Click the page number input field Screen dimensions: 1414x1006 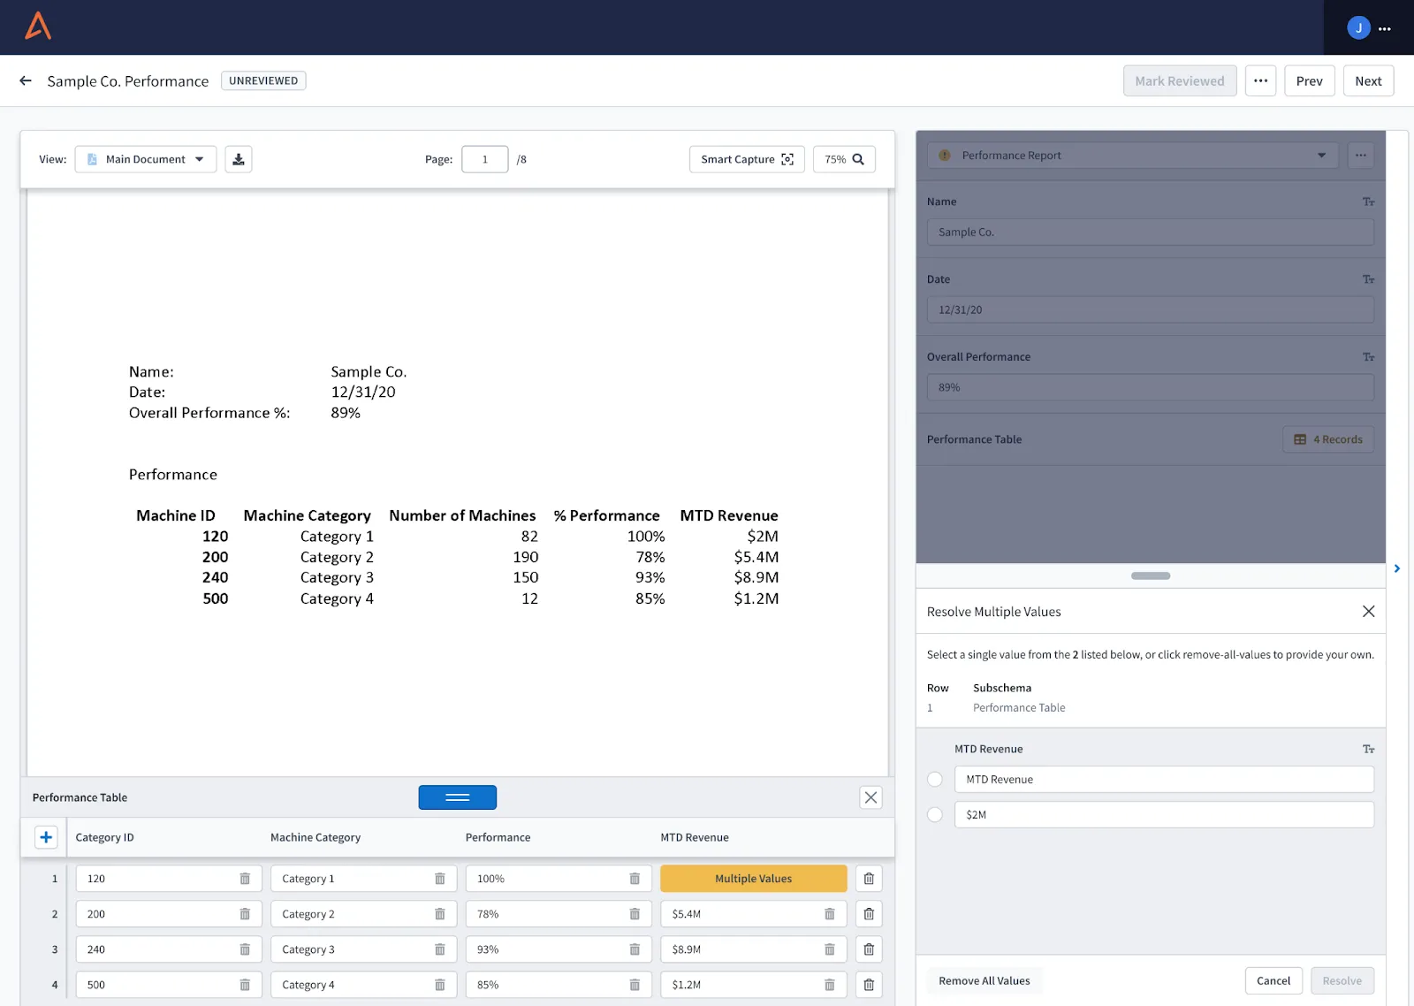coord(485,159)
